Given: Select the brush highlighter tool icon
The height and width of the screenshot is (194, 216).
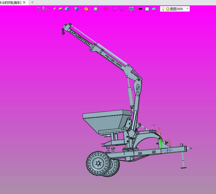Looking at the screenshot, I should click(54, 9).
